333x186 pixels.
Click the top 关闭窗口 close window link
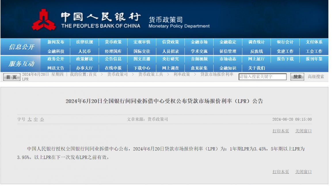pos(303,131)
